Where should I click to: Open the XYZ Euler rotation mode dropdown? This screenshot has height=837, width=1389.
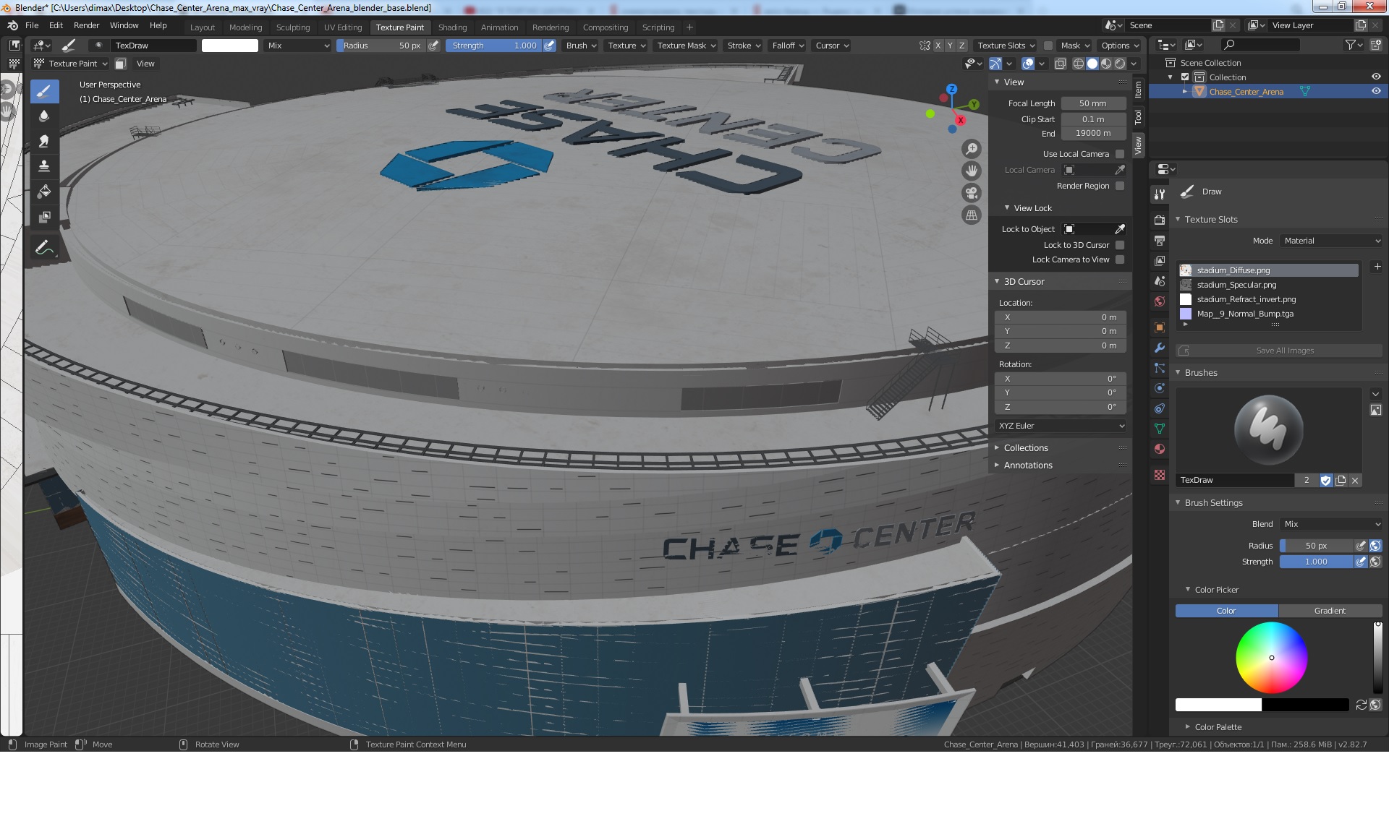(1061, 426)
